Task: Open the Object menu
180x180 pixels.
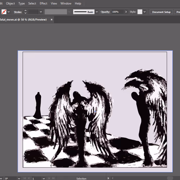Action: (x=10, y=4)
